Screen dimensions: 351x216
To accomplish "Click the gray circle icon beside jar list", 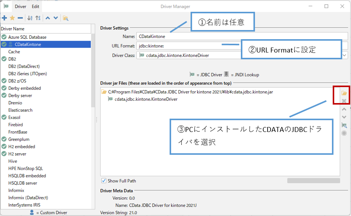I will [344, 133].
